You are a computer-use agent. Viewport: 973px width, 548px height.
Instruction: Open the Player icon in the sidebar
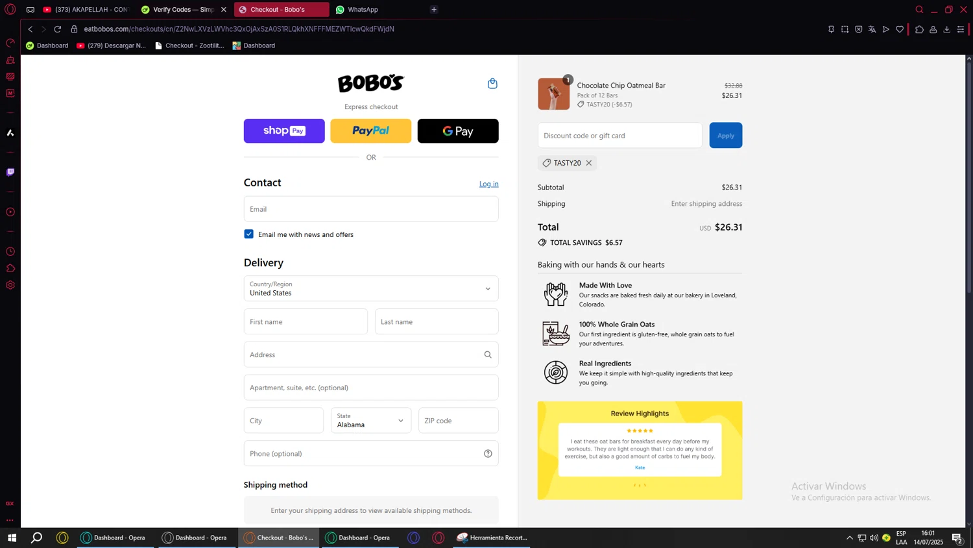click(10, 212)
